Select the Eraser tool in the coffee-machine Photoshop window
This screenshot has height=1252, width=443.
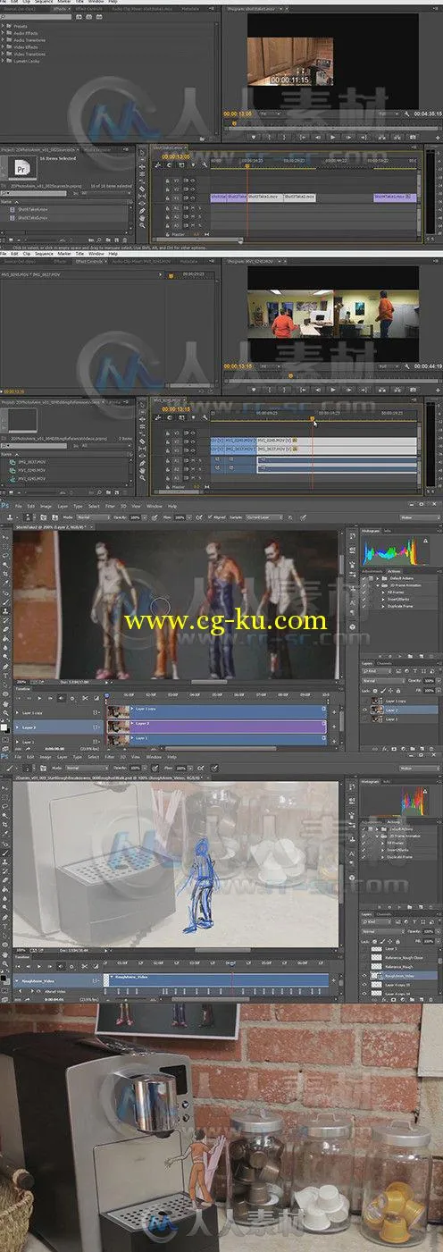coord(5,879)
